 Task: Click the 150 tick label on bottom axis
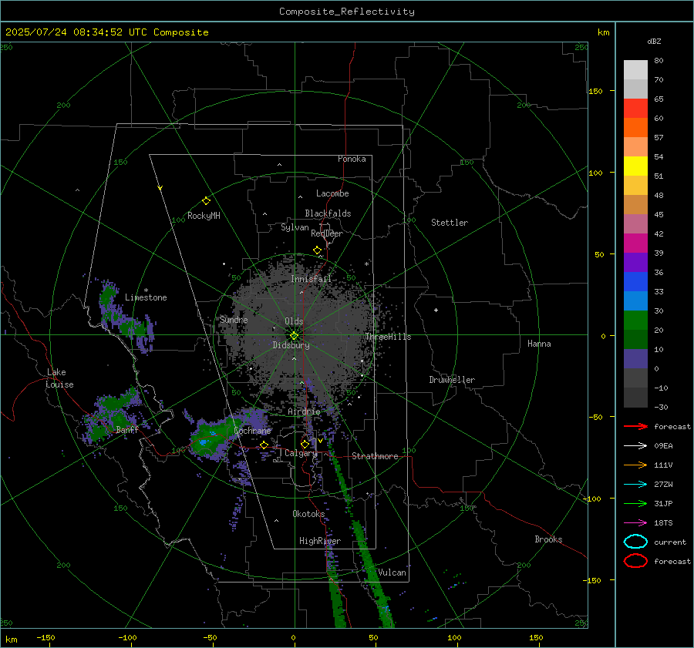pos(536,637)
